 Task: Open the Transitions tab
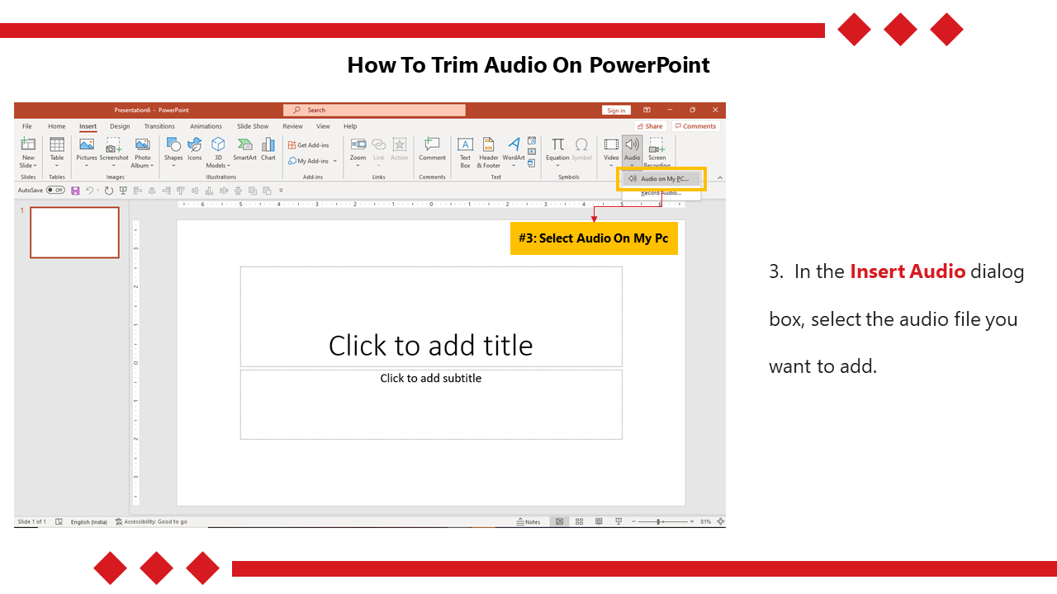coord(159,126)
